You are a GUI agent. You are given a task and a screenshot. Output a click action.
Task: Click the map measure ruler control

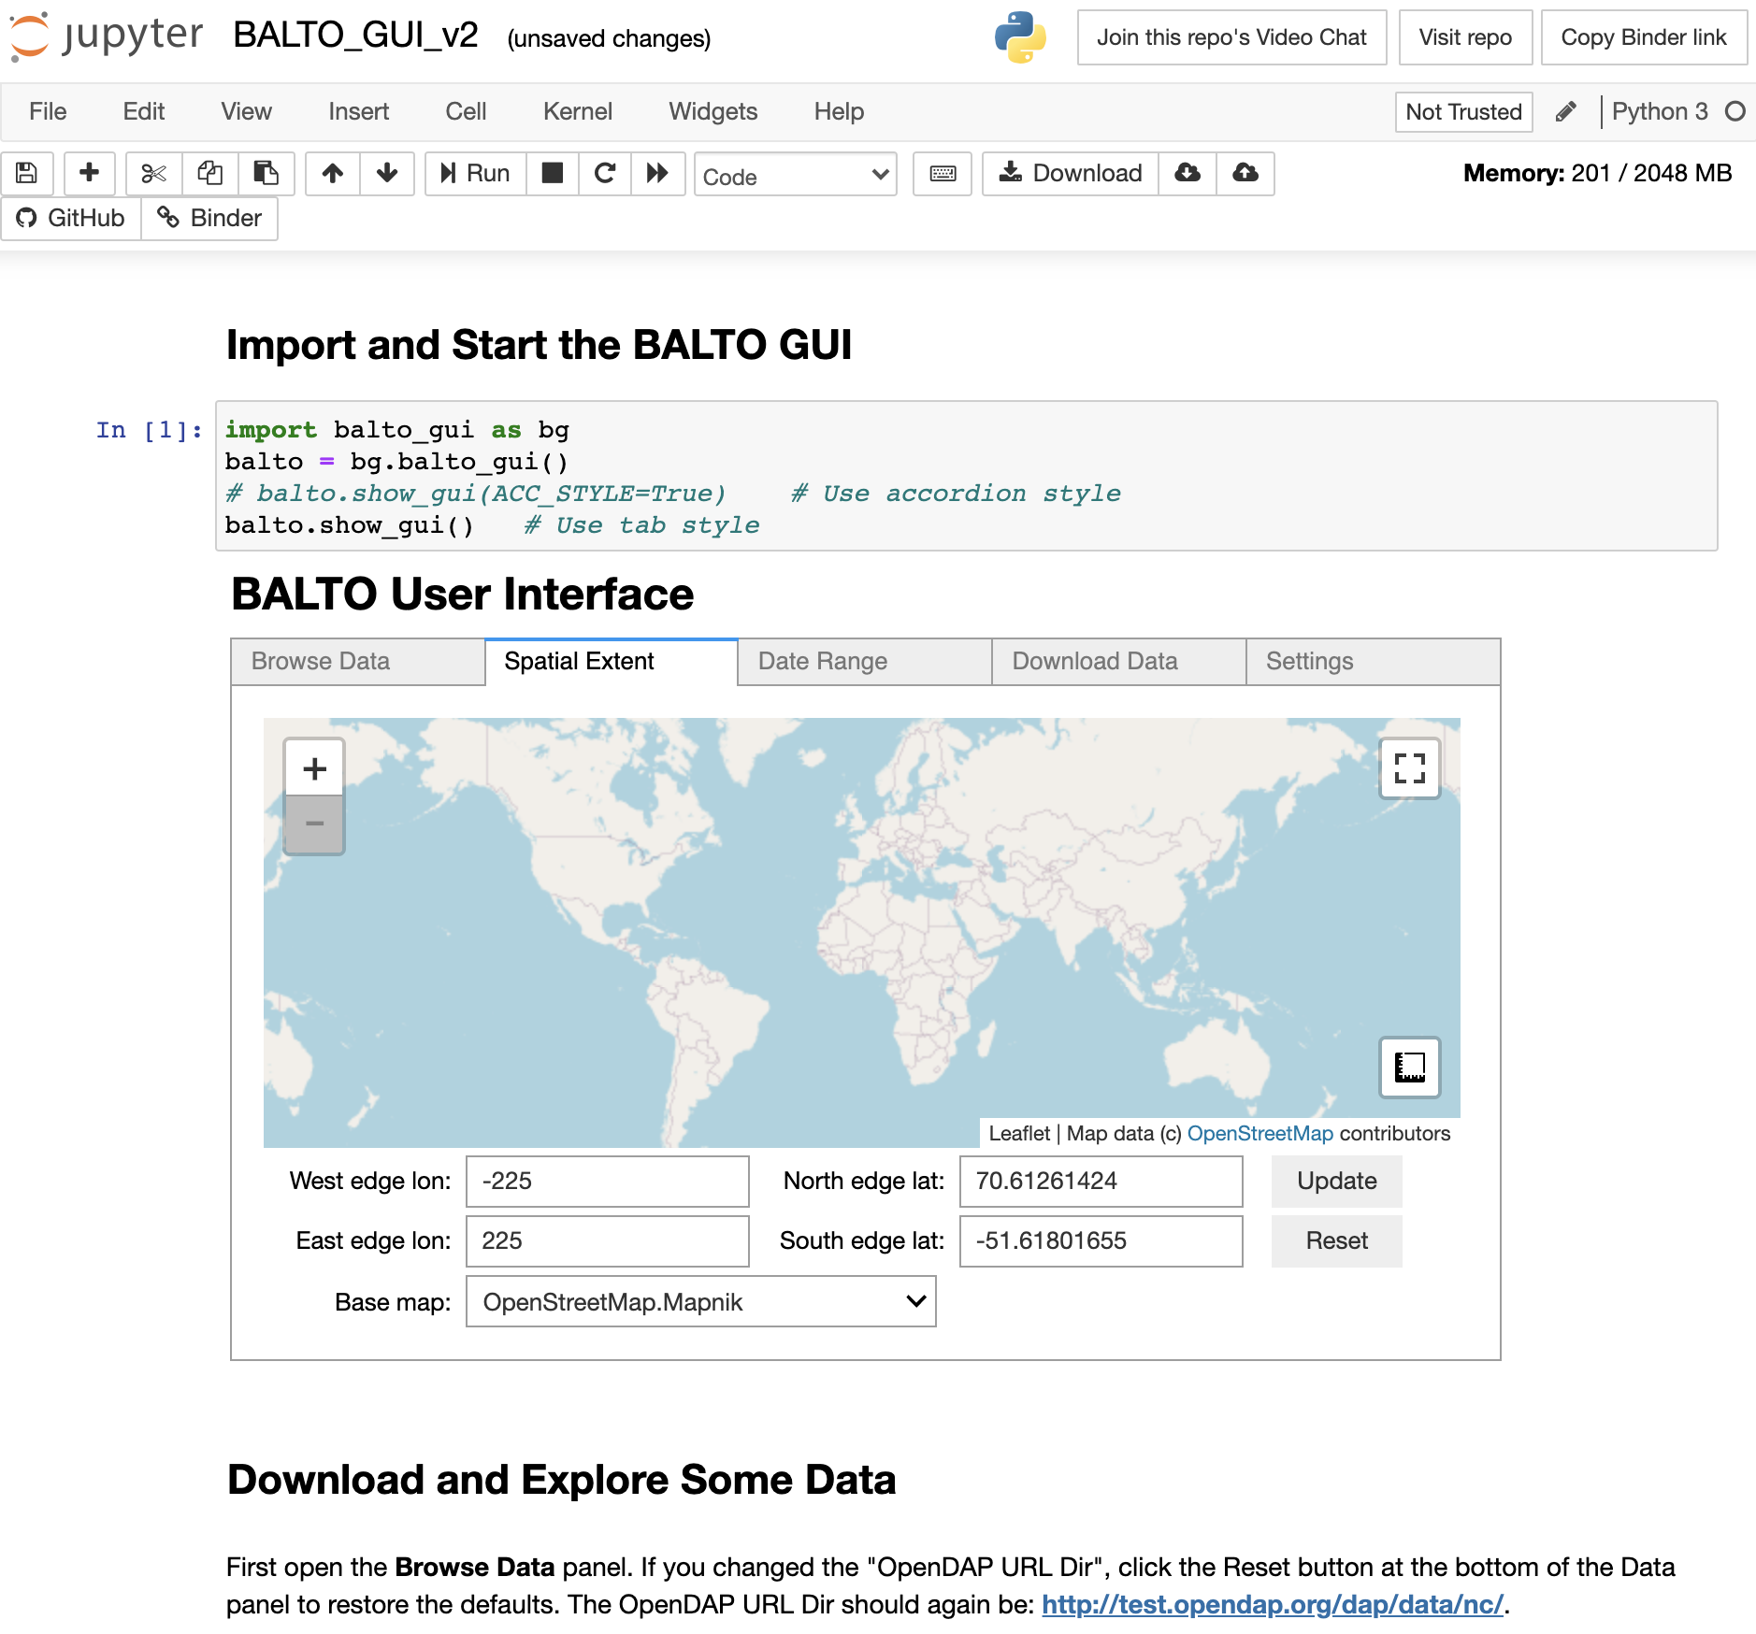point(1410,1067)
